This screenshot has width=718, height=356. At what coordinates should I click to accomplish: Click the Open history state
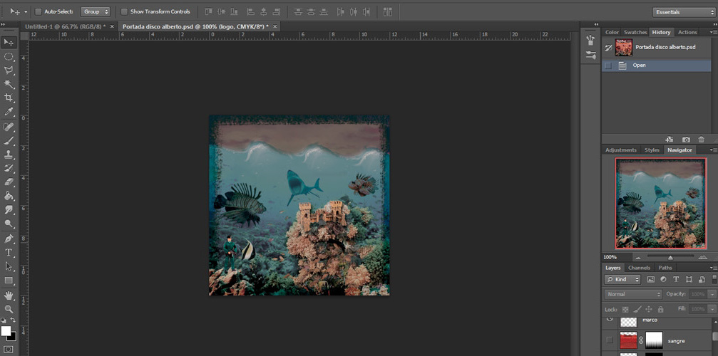point(639,66)
